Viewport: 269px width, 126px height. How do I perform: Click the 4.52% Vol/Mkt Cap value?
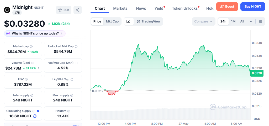pyautogui.click(x=63, y=68)
